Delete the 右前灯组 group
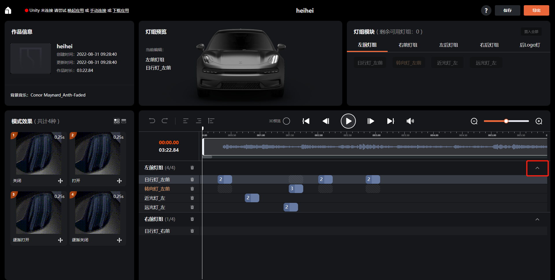 tap(192, 219)
